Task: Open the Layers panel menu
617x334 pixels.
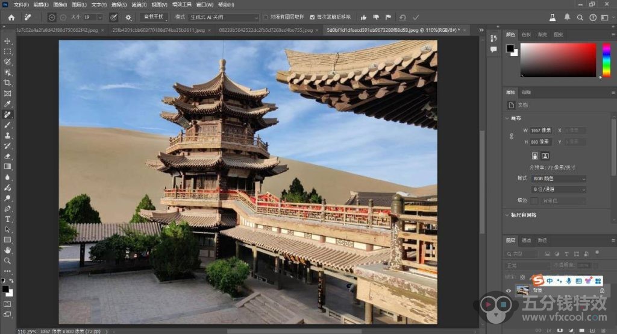Action: 613,241
